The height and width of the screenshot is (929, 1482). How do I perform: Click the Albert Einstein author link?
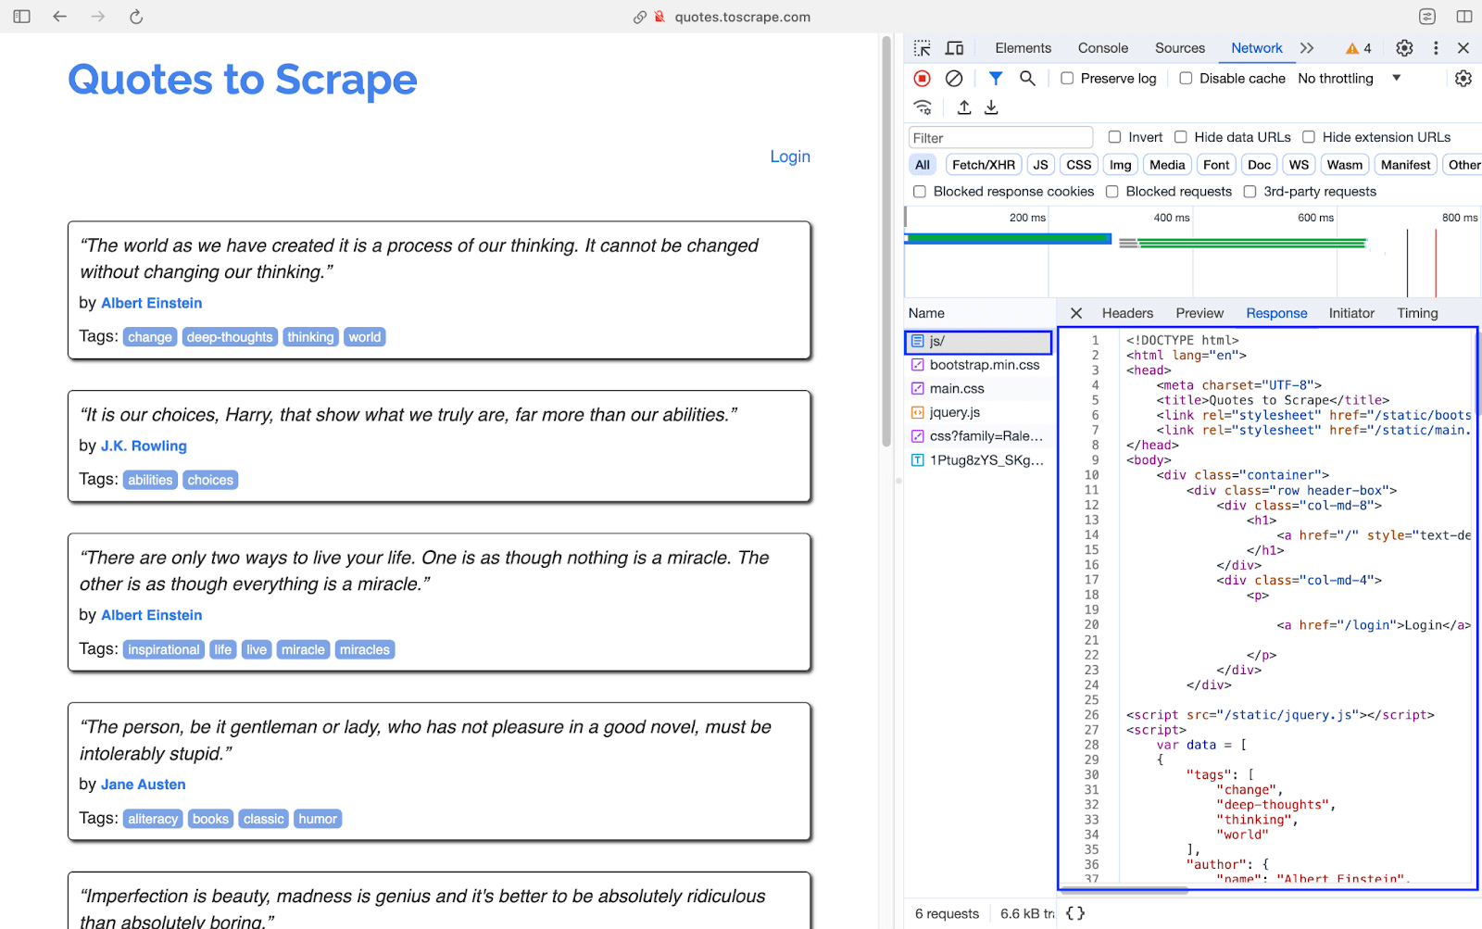point(151,303)
